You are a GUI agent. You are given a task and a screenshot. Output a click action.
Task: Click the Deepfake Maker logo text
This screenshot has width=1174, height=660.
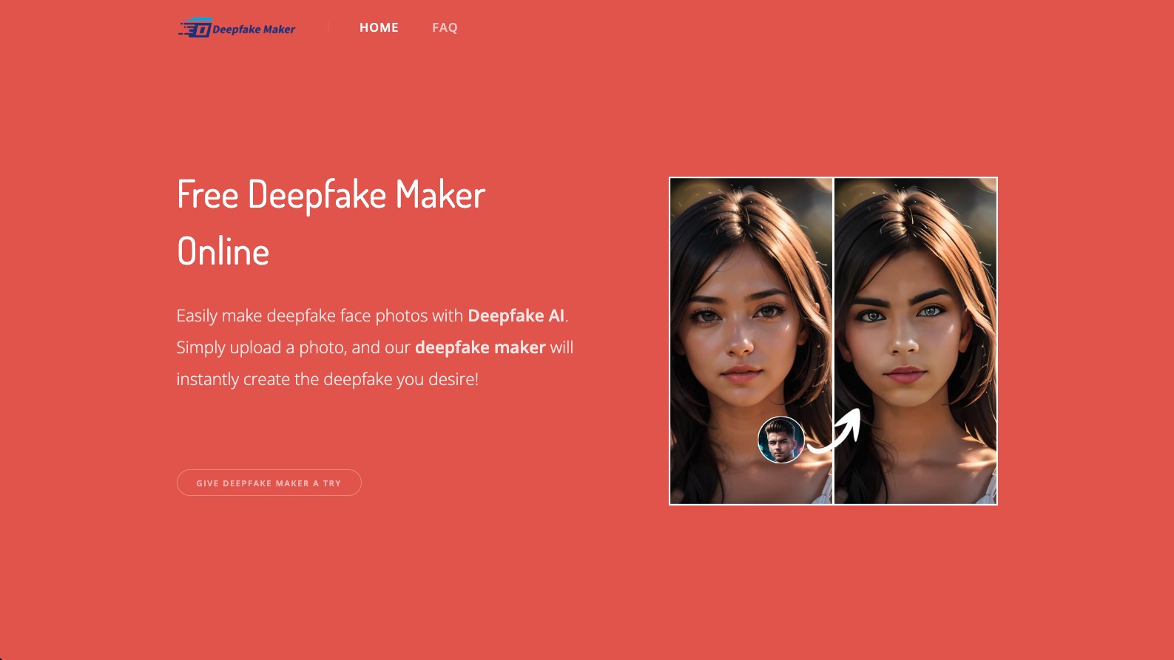coord(254,30)
